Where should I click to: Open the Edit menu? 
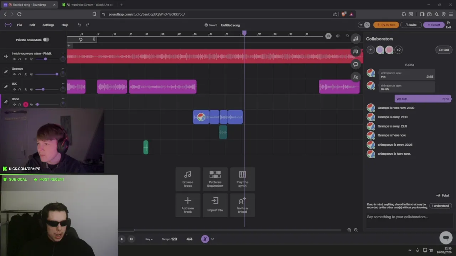click(x=32, y=25)
